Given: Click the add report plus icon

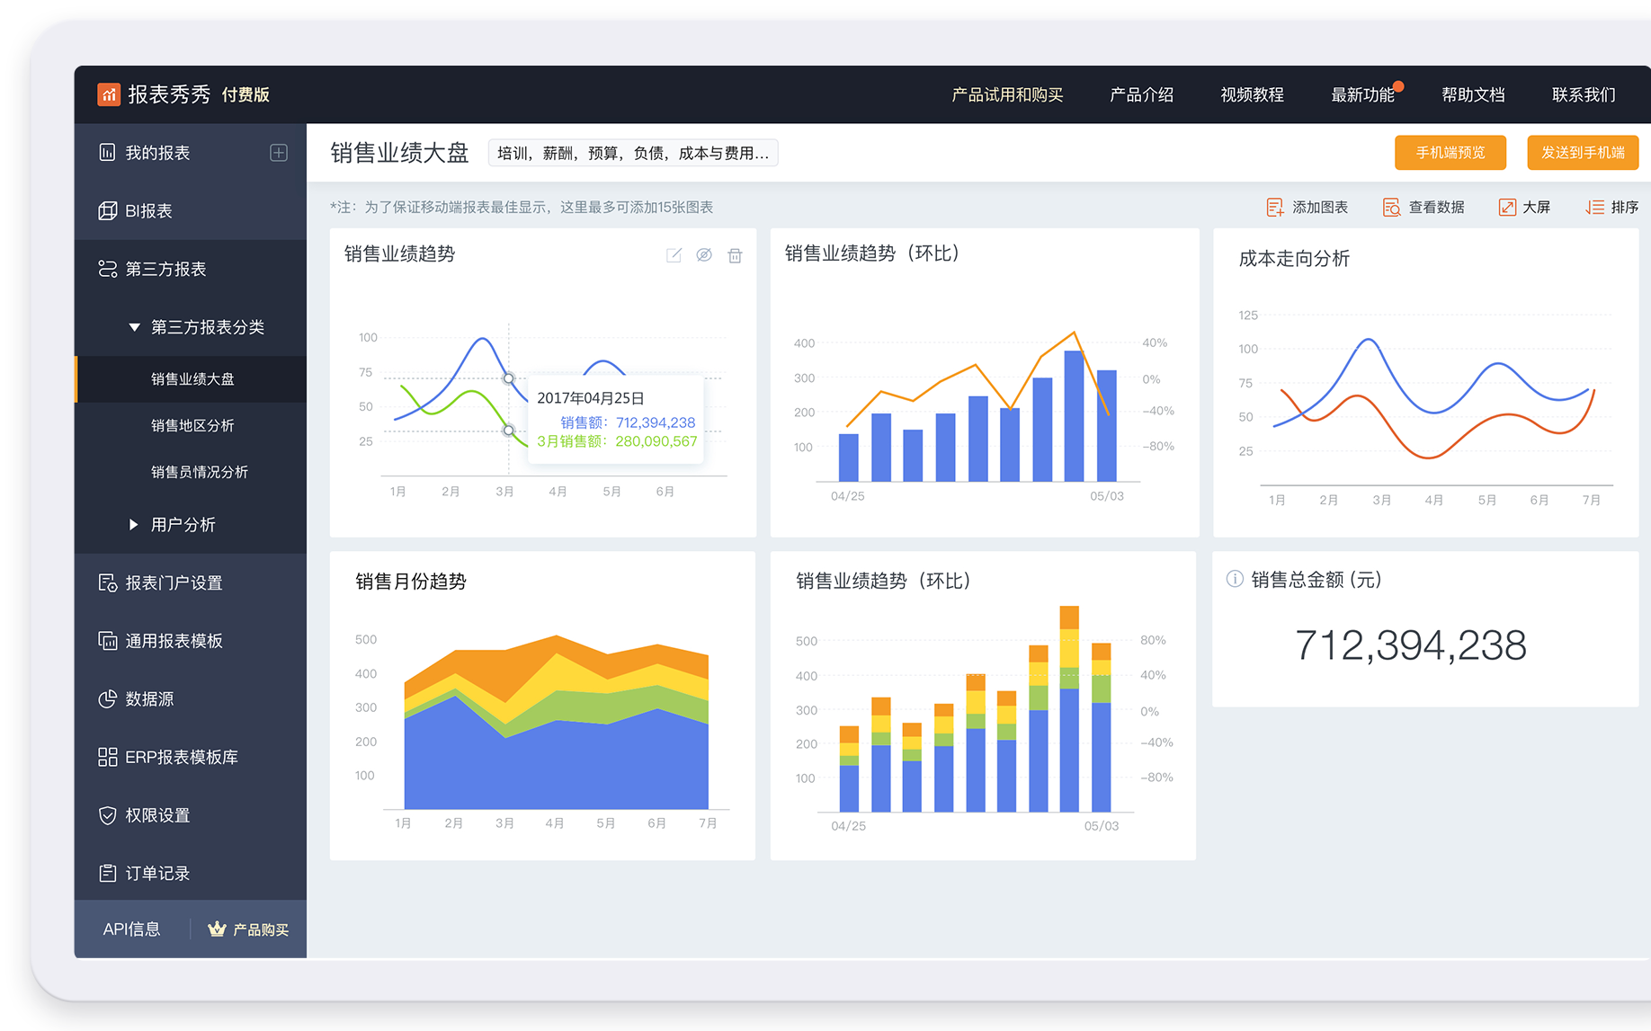Looking at the screenshot, I should click(279, 153).
